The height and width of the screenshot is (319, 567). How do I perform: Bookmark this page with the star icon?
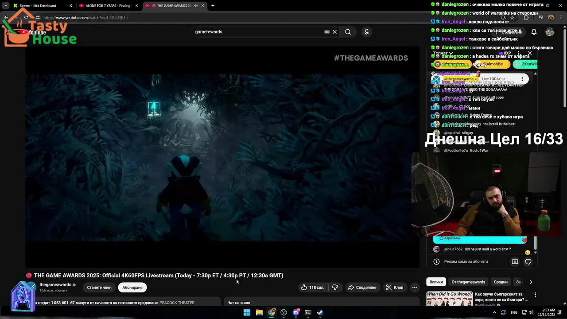pyautogui.click(x=512, y=18)
